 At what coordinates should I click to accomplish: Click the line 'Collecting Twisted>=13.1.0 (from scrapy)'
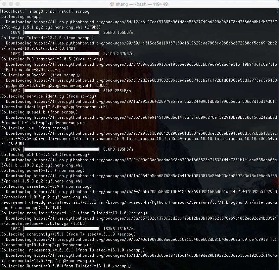48,38
